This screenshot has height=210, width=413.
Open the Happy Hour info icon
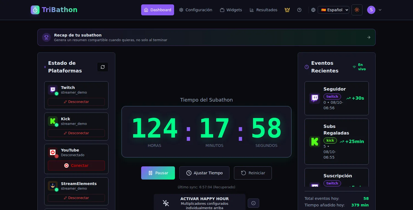click(253, 203)
